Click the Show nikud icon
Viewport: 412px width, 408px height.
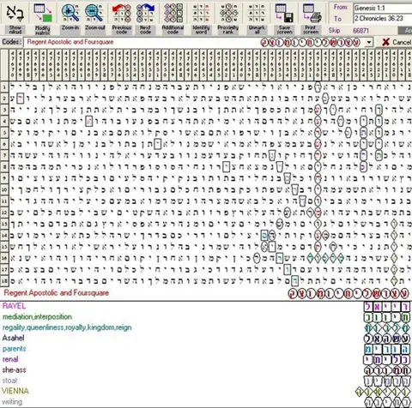15,13
